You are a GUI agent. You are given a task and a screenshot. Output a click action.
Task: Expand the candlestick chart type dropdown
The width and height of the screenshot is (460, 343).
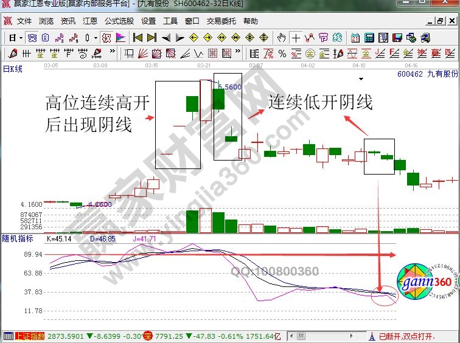[96, 38]
